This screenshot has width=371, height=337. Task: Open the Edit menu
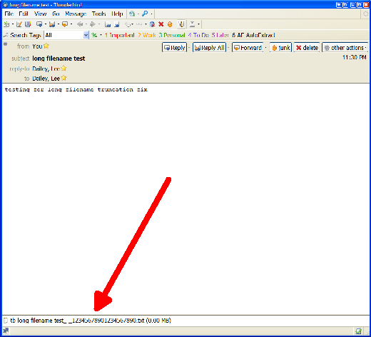(24, 14)
